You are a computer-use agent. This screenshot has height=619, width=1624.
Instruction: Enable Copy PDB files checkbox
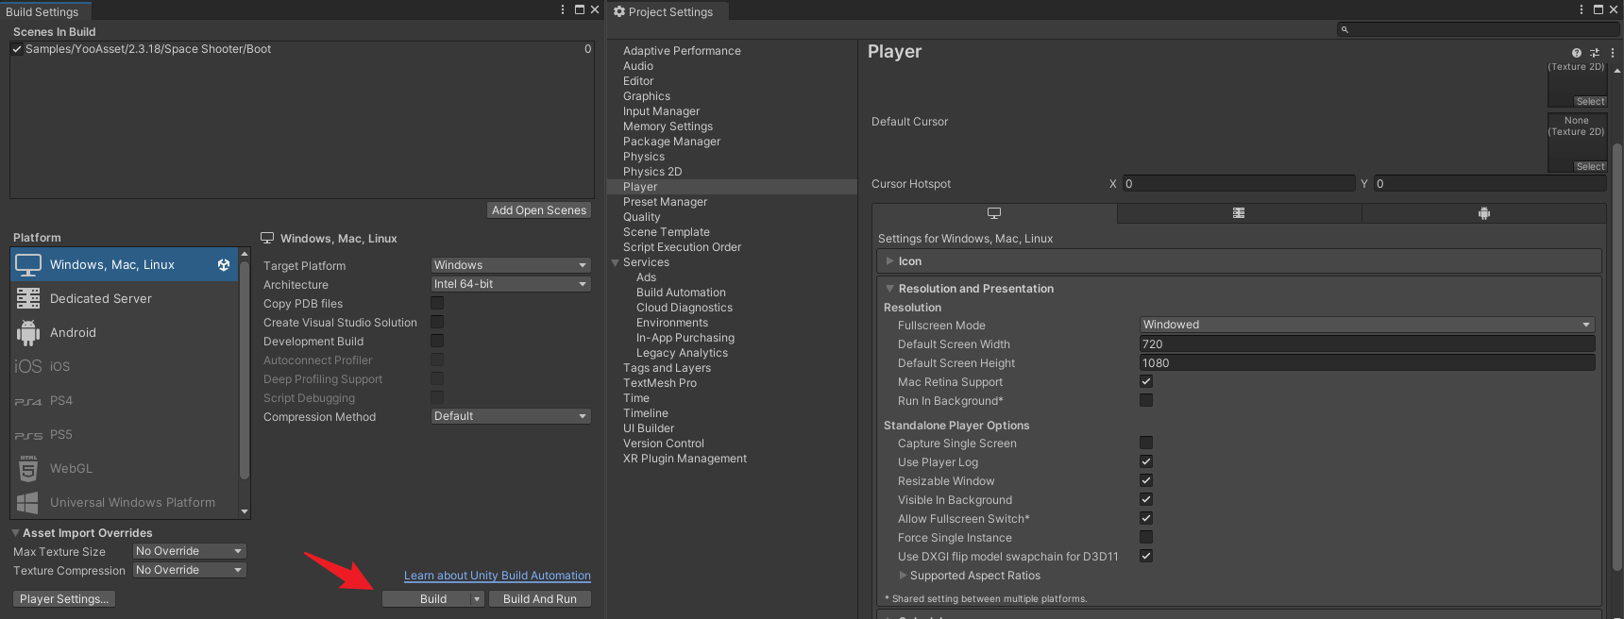tap(437, 303)
